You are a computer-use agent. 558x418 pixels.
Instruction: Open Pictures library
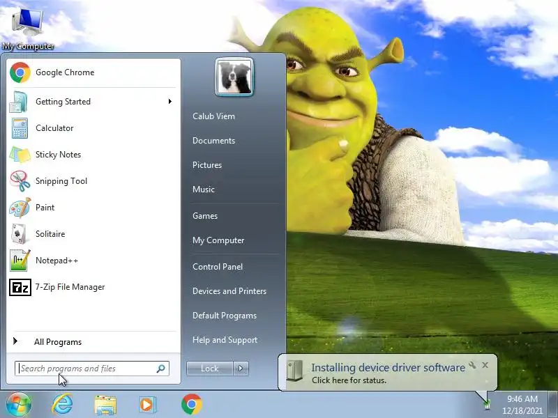(x=207, y=165)
